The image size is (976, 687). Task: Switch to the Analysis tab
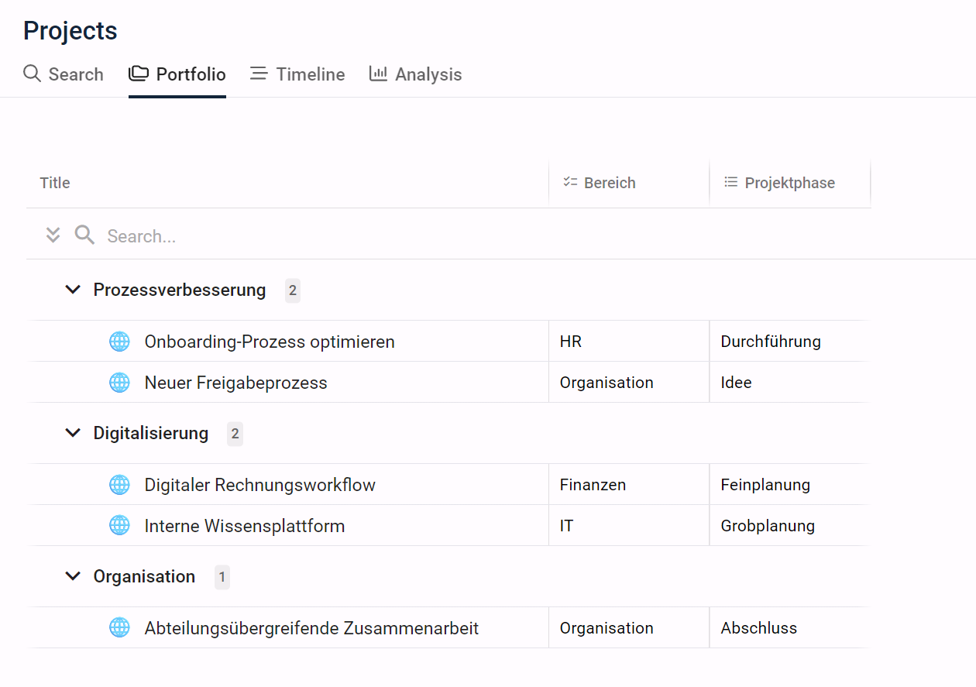pos(415,74)
